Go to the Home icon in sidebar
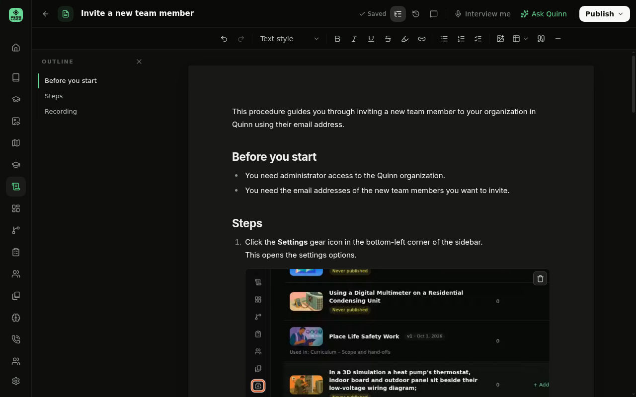Viewport: 636px width, 397px height. pos(16,48)
